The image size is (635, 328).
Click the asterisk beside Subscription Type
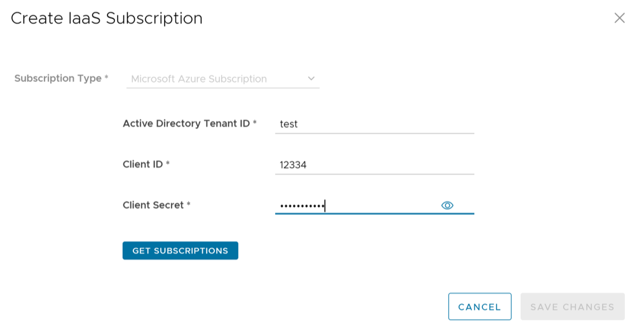(106, 78)
